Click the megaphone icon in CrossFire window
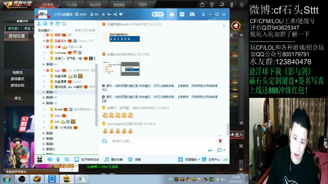328x184 pixels. click(x=236, y=26)
